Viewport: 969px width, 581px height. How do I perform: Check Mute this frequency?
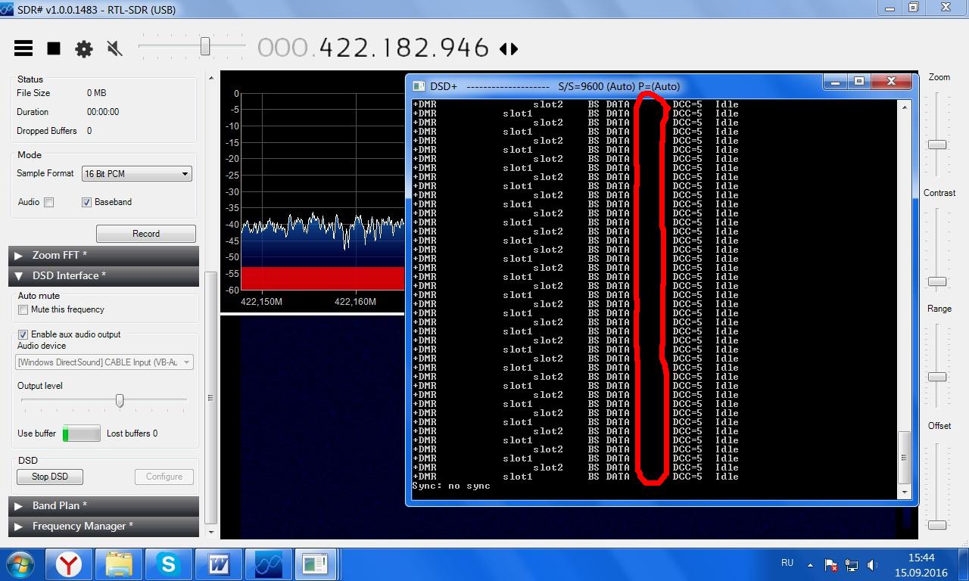pos(23,309)
